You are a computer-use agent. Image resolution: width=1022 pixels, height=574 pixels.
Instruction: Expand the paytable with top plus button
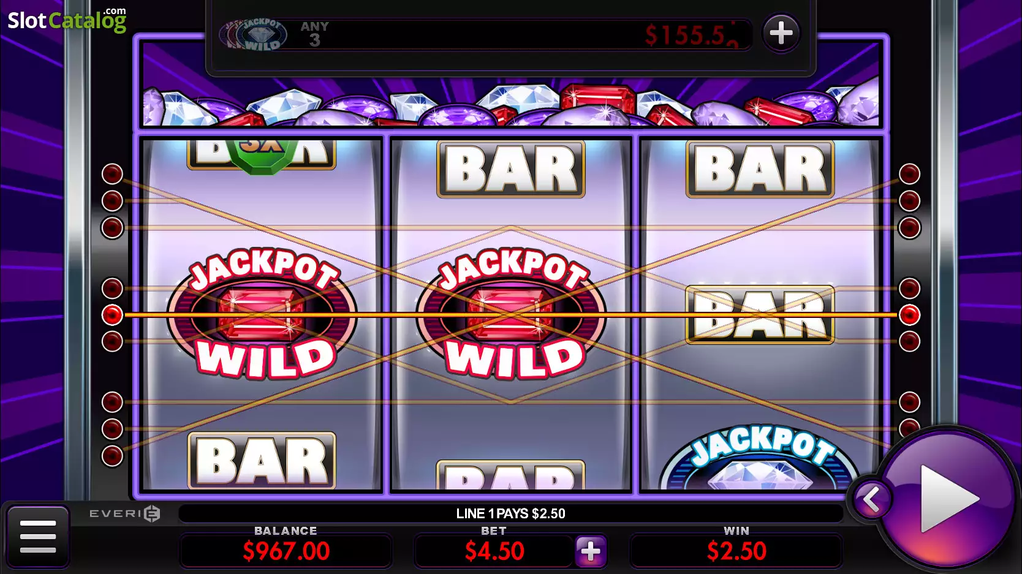click(x=781, y=32)
